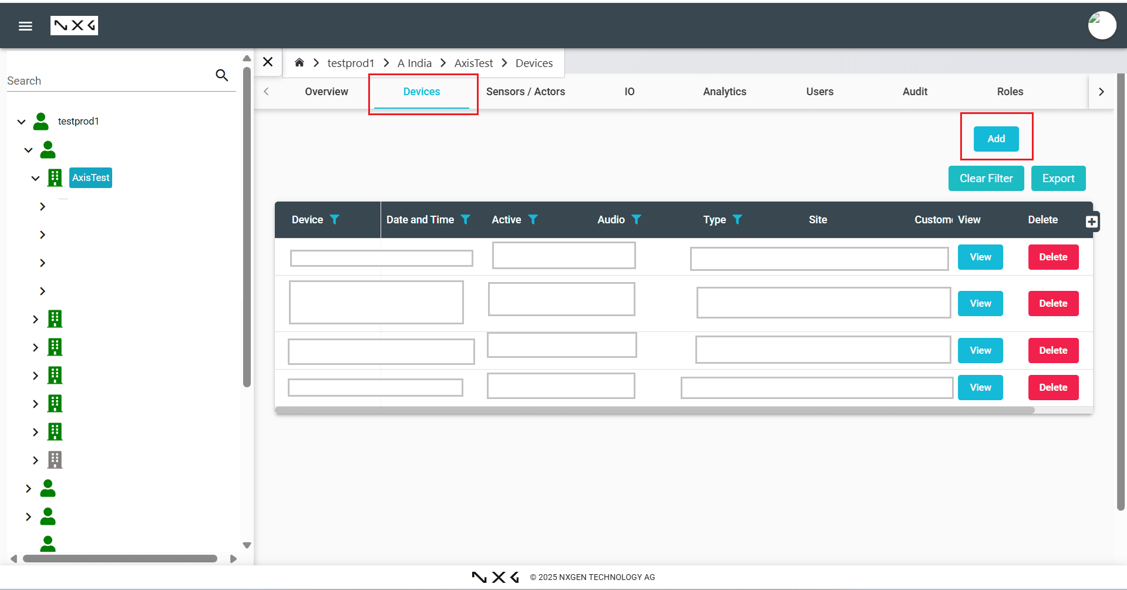This screenshot has width=1127, height=590.
Task: Collapse the AxisTest site node
Action: [x=36, y=178]
